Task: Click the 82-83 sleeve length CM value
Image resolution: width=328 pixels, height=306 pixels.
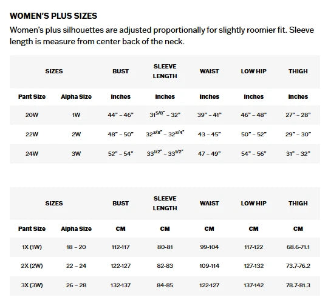Action: point(165,266)
